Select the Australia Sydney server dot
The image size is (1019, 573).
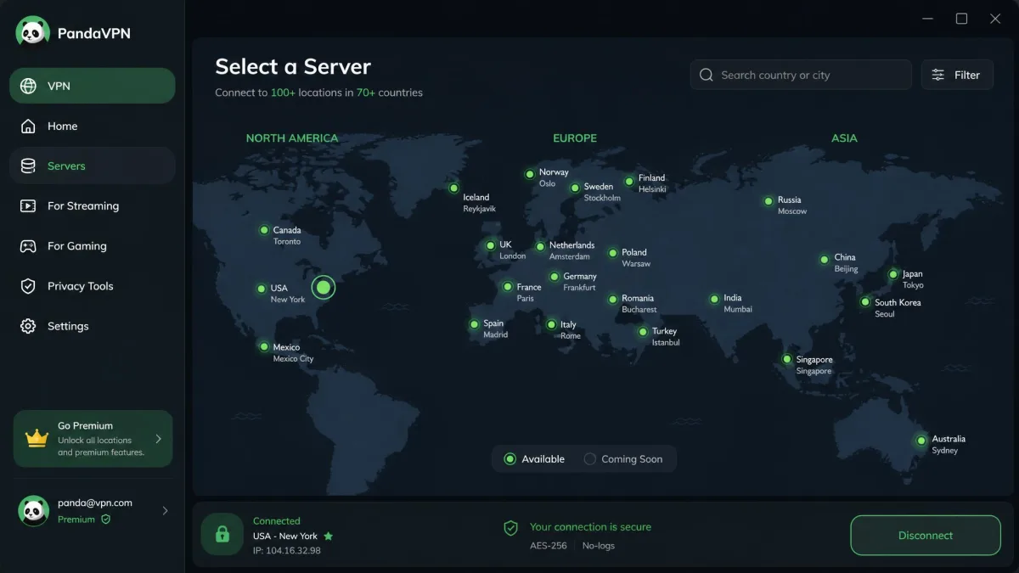pyautogui.click(x=920, y=441)
